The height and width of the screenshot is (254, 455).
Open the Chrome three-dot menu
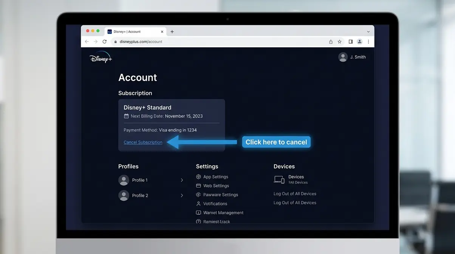(x=368, y=42)
